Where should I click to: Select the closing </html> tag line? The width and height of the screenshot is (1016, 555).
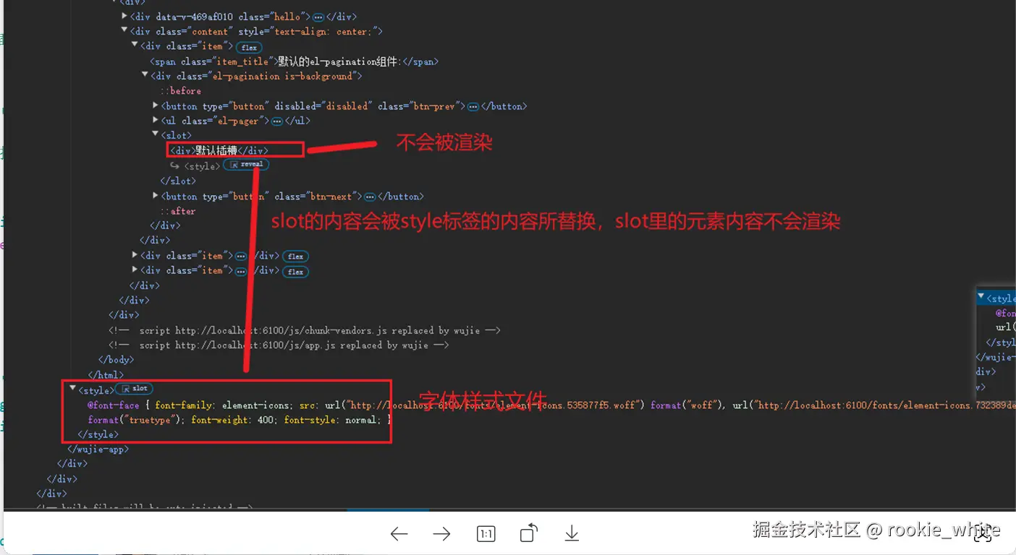tap(106, 375)
